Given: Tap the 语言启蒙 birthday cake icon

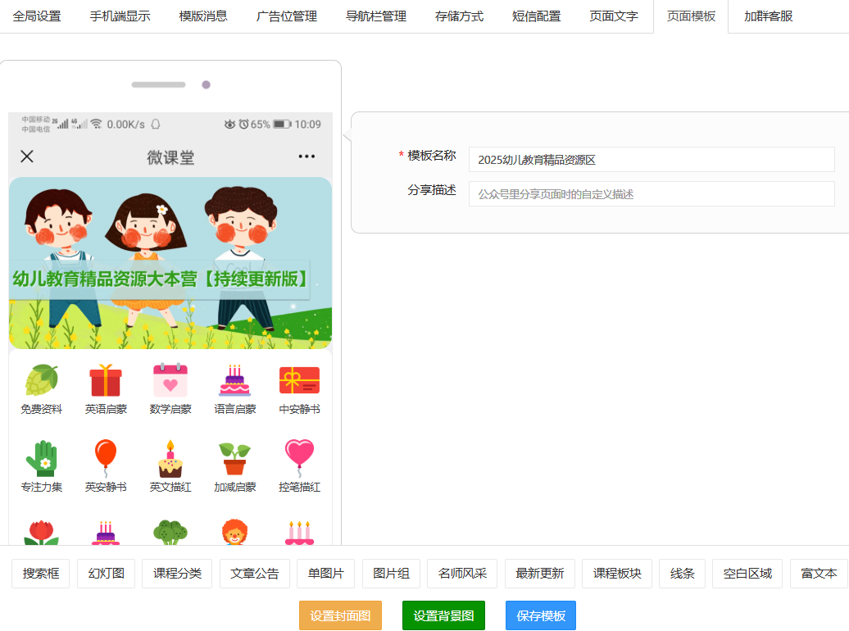Looking at the screenshot, I should click(x=235, y=380).
